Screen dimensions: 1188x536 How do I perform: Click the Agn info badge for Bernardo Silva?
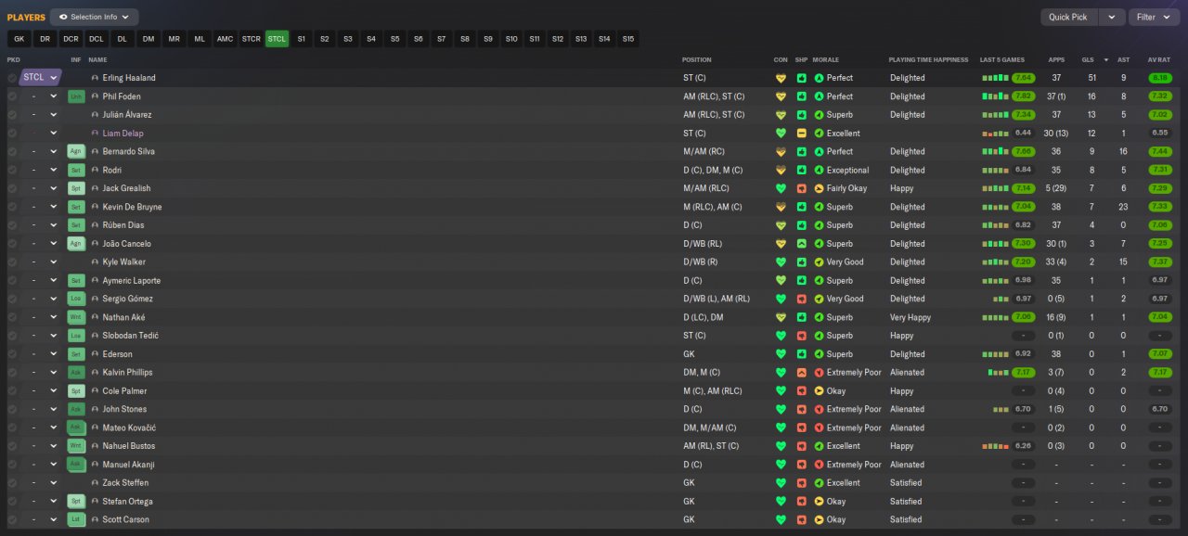tap(76, 151)
